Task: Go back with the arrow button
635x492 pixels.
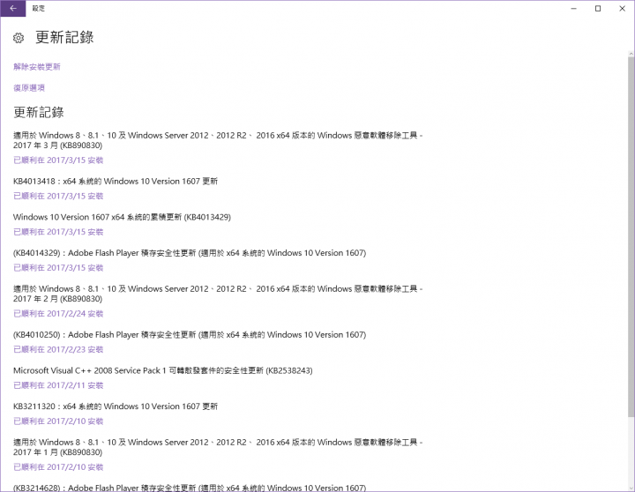Action: [x=13, y=8]
